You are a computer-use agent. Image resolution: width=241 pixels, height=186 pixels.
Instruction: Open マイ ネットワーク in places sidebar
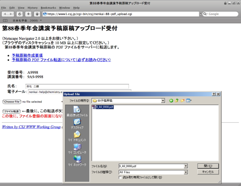point(77,161)
